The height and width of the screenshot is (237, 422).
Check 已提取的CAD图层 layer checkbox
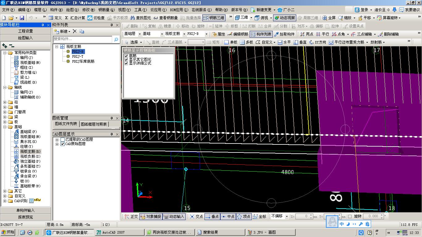(63, 140)
